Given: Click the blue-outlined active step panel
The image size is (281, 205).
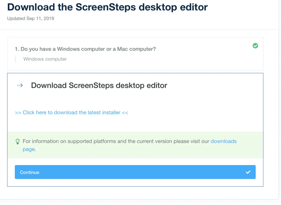Looking at the screenshot, I should pos(135,130).
